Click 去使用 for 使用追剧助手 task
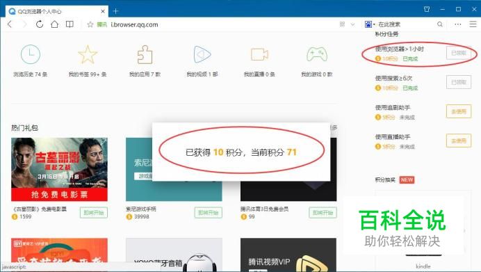Image resolution: width=481 pixels, height=272 pixels. coord(459,111)
